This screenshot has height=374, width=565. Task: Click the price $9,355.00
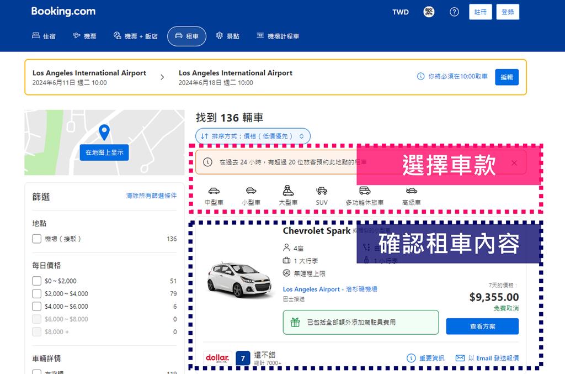point(494,297)
